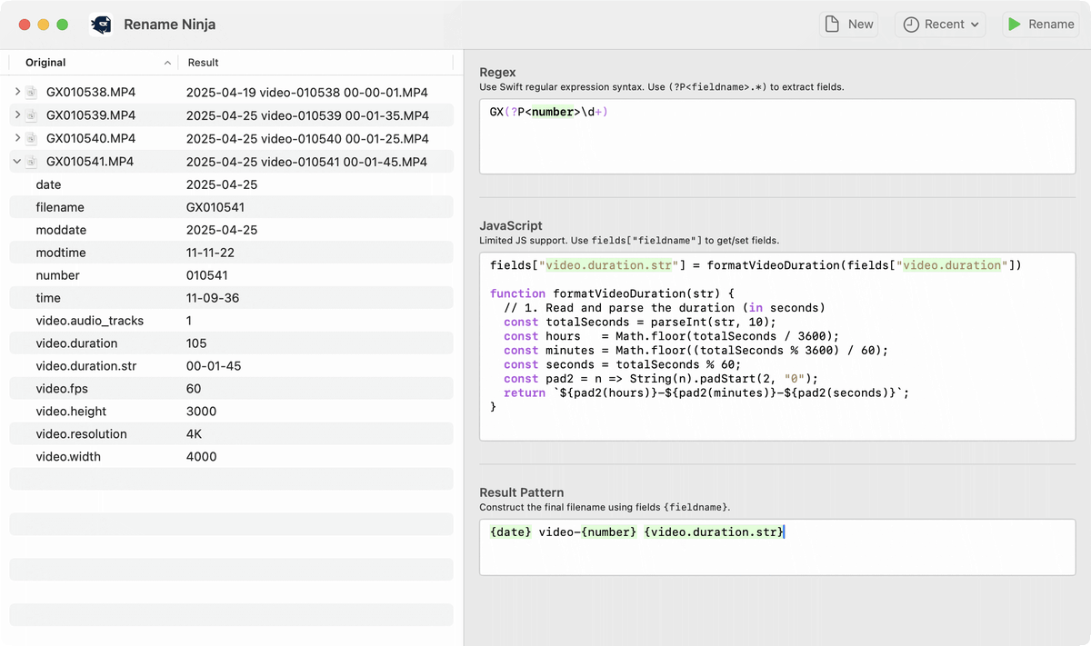Click the Rename play button
This screenshot has width=1091, height=646.
(1042, 25)
